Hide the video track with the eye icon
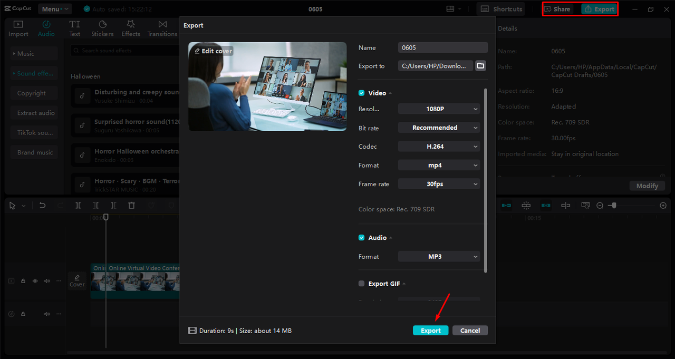 click(x=35, y=281)
